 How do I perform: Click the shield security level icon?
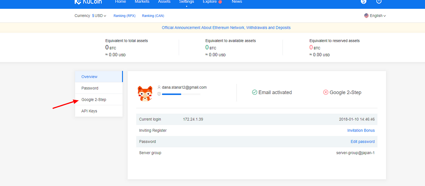[159, 94]
